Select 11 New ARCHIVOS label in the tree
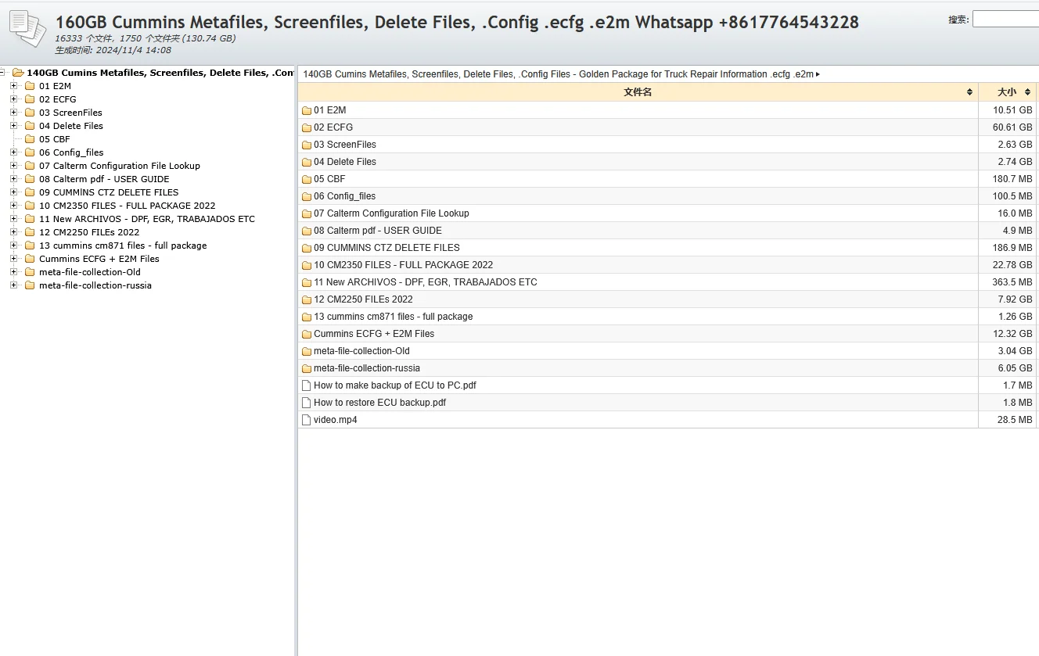Image resolution: width=1039 pixels, height=656 pixels. point(147,219)
